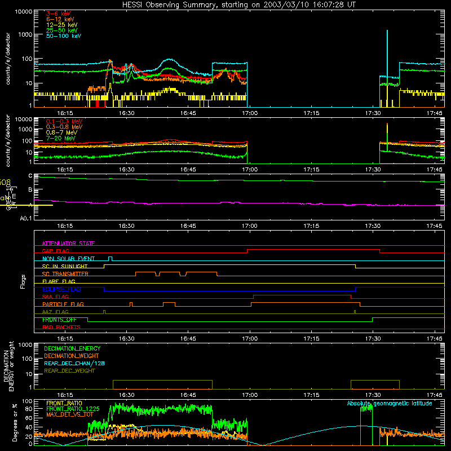Click the GAP_FLAG label
This screenshot has width=451, height=451.
55,251
